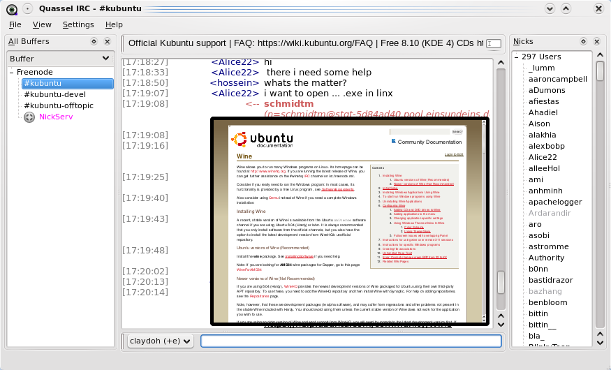Image resolution: width=611 pixels, height=370 pixels.
Task: Click the nick list scroll down arrow
Action: [x=600, y=343]
